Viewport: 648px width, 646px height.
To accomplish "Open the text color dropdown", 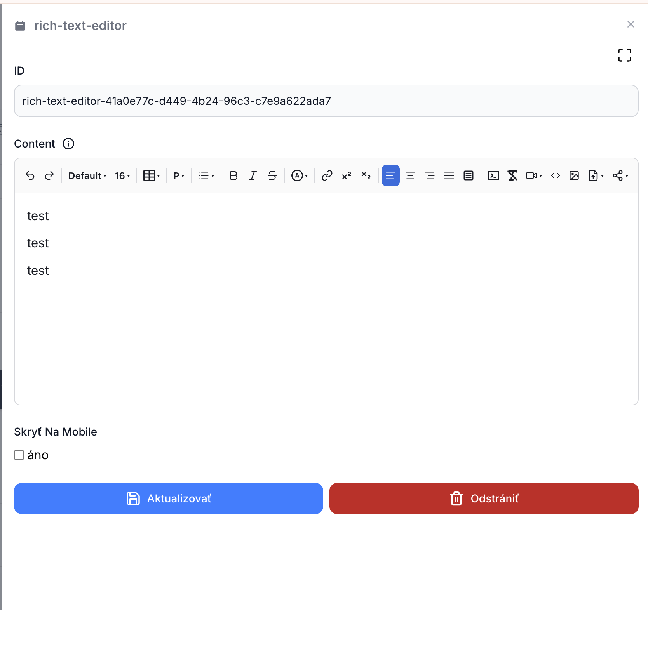I will click(300, 176).
